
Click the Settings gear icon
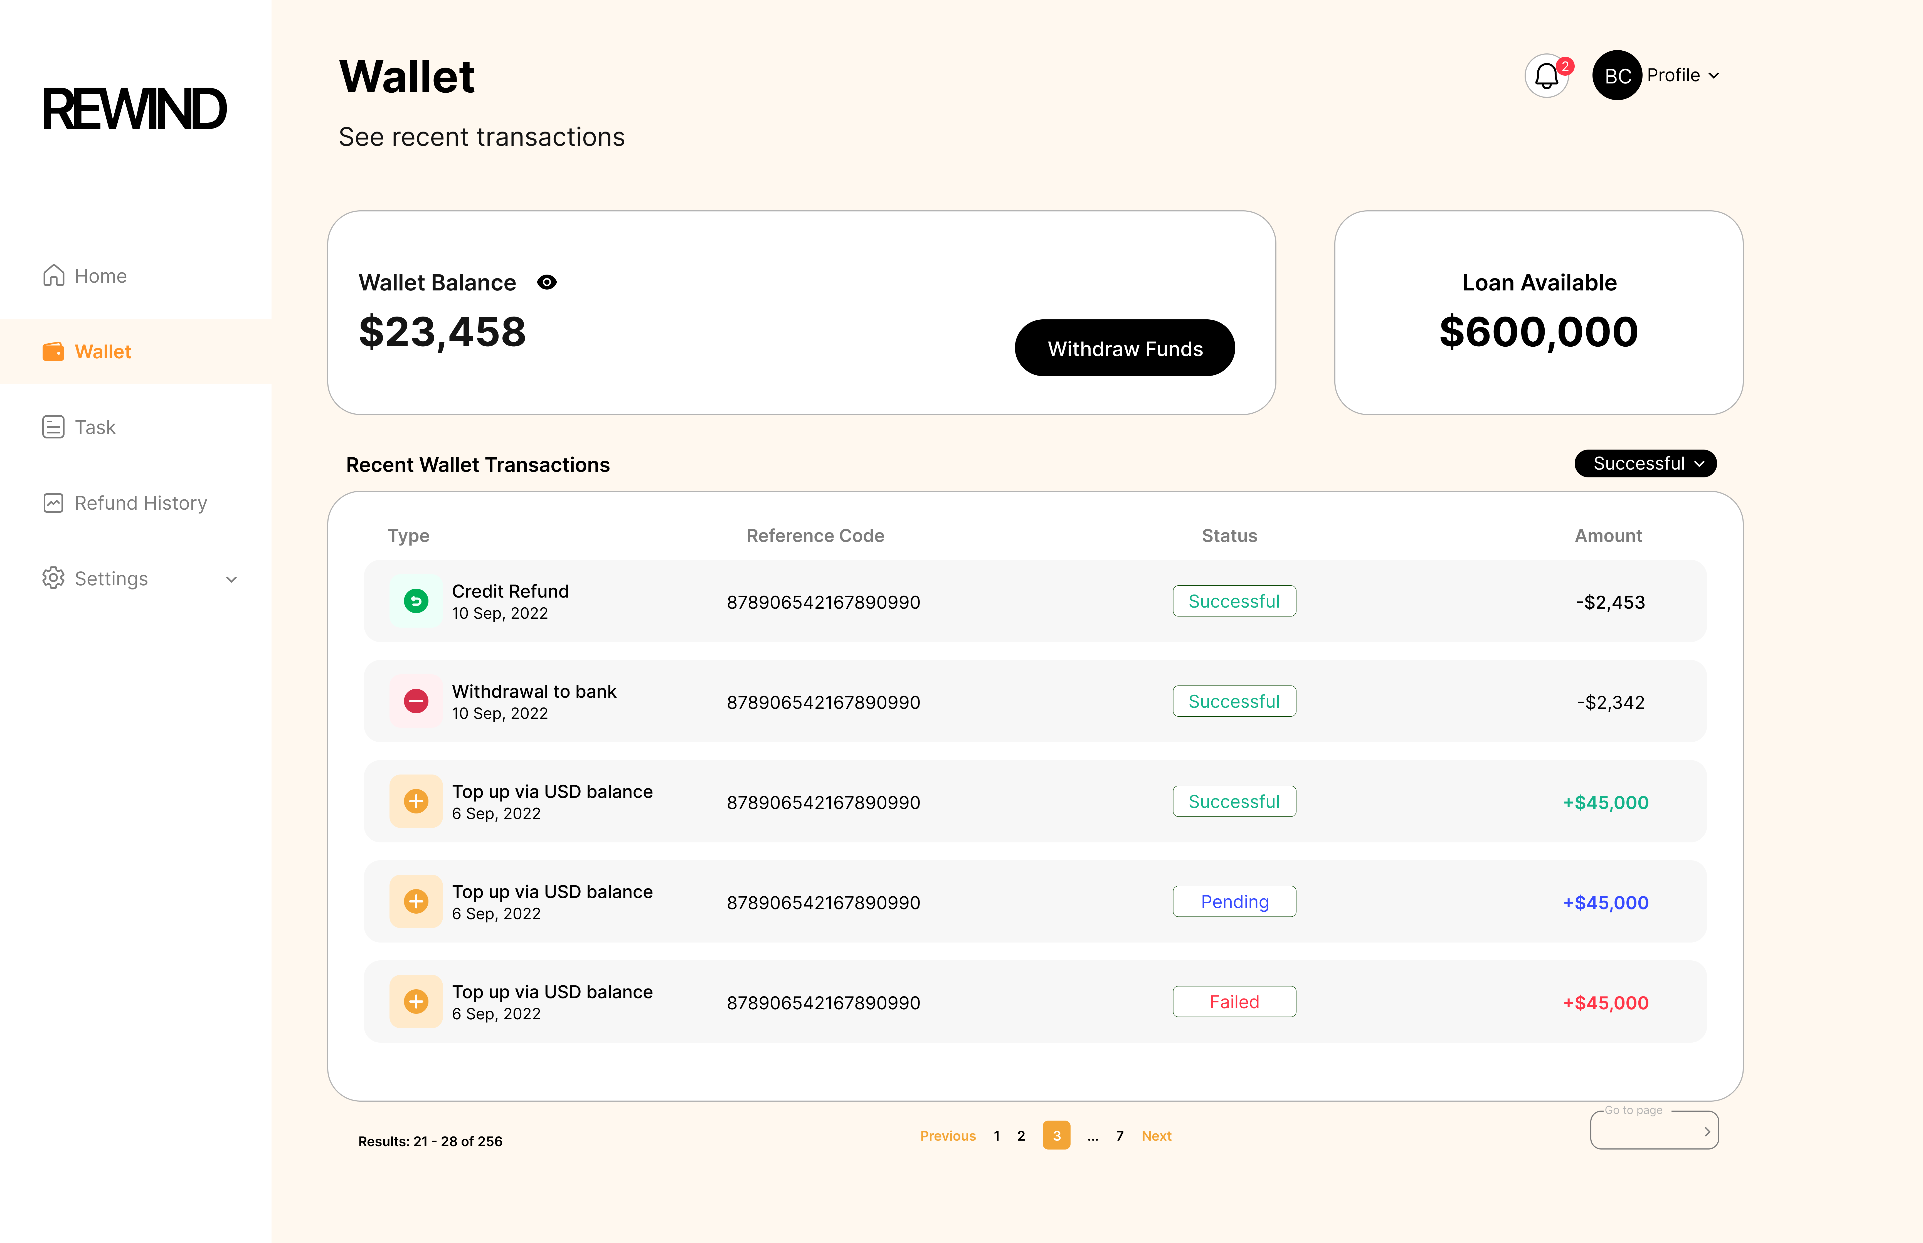[53, 578]
